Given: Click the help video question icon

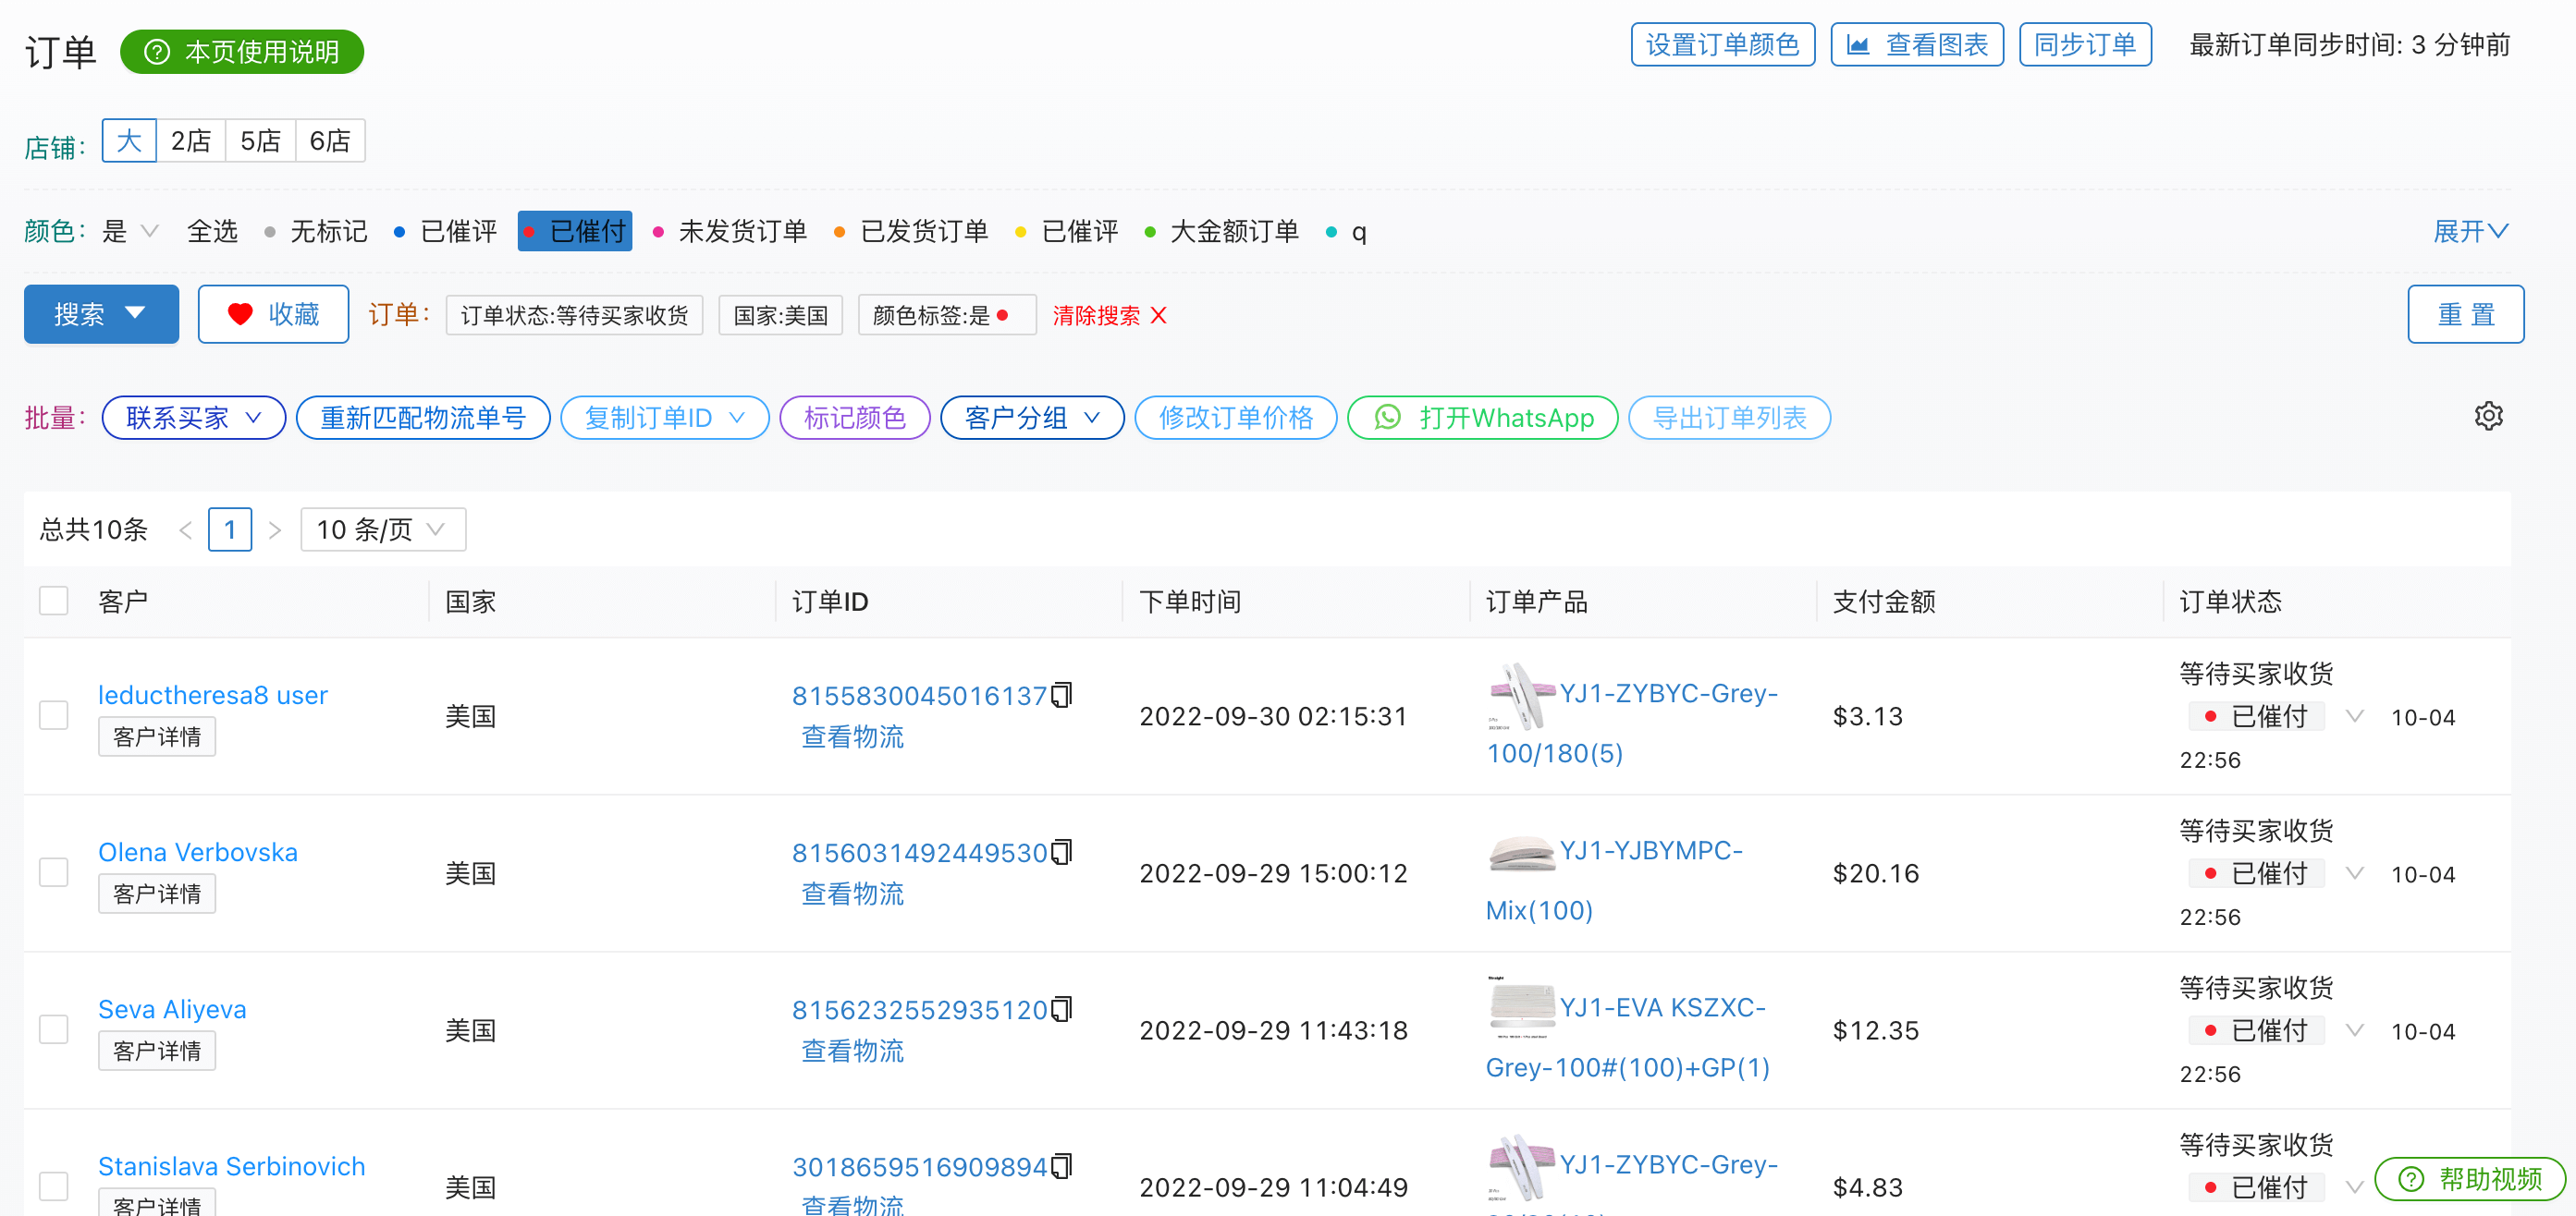Looking at the screenshot, I should 2411,1179.
